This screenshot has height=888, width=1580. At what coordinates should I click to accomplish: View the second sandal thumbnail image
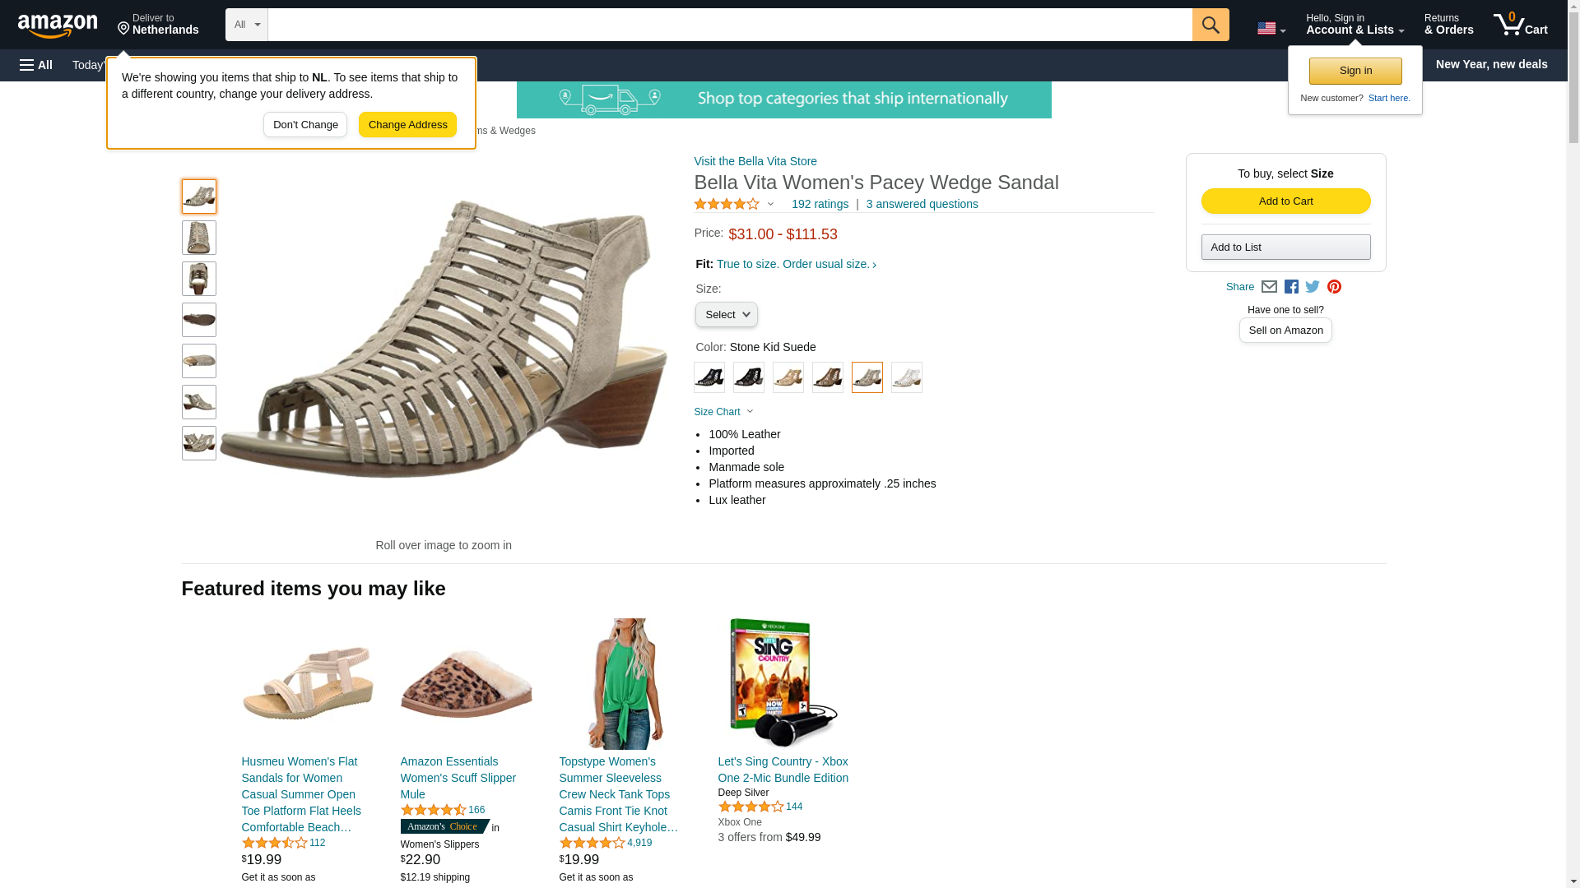pyautogui.click(x=198, y=238)
